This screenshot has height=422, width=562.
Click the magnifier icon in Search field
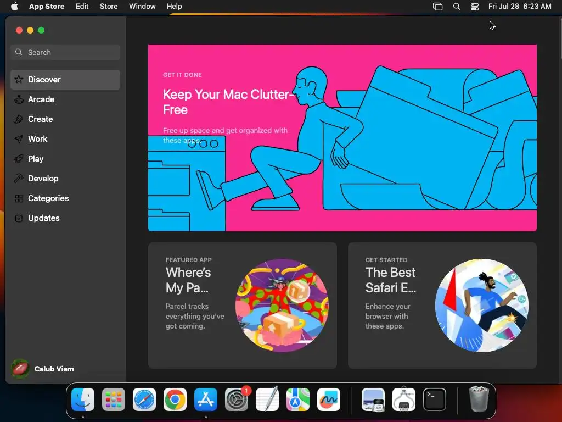(x=19, y=52)
